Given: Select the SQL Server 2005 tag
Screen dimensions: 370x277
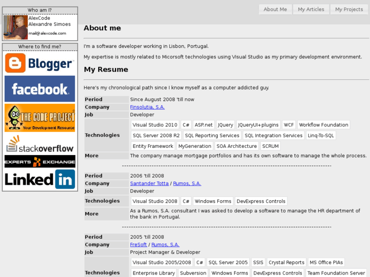Looking at the screenshot, I should (x=228, y=262).
